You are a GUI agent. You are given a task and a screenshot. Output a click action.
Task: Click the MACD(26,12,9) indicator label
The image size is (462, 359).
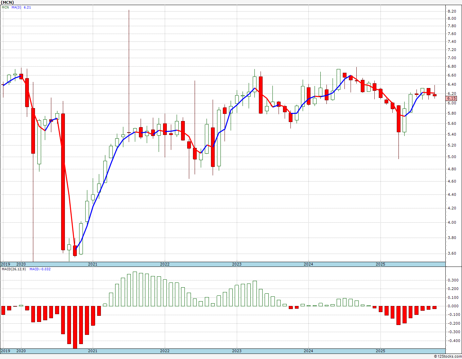pos(13,269)
